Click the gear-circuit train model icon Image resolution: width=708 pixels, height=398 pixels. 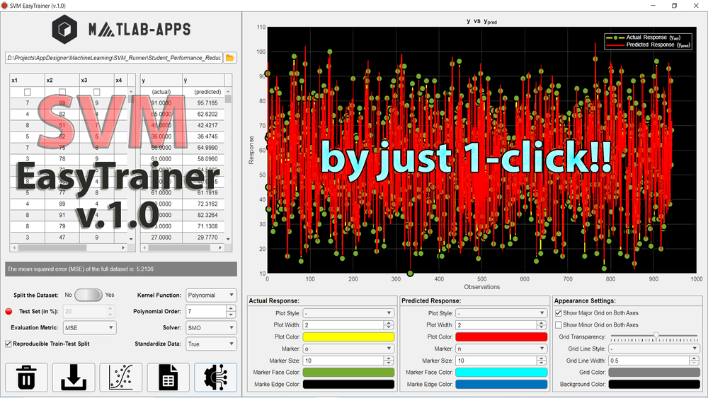tap(215, 377)
